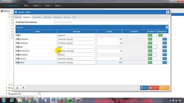The width and height of the screenshot is (184, 103).
Task: Edit the id column row
Action: (x=16, y=35)
